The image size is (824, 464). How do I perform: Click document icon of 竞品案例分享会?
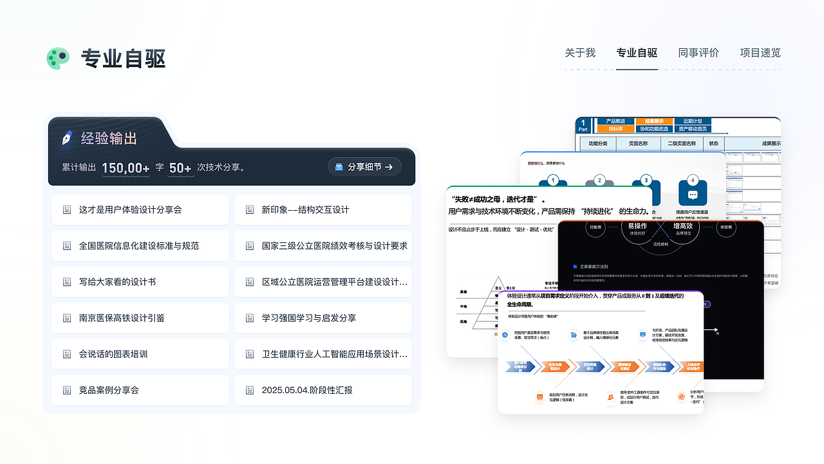(66, 391)
